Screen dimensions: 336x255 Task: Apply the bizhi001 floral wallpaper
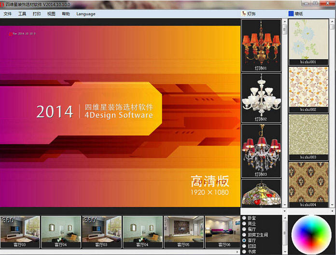(308, 42)
